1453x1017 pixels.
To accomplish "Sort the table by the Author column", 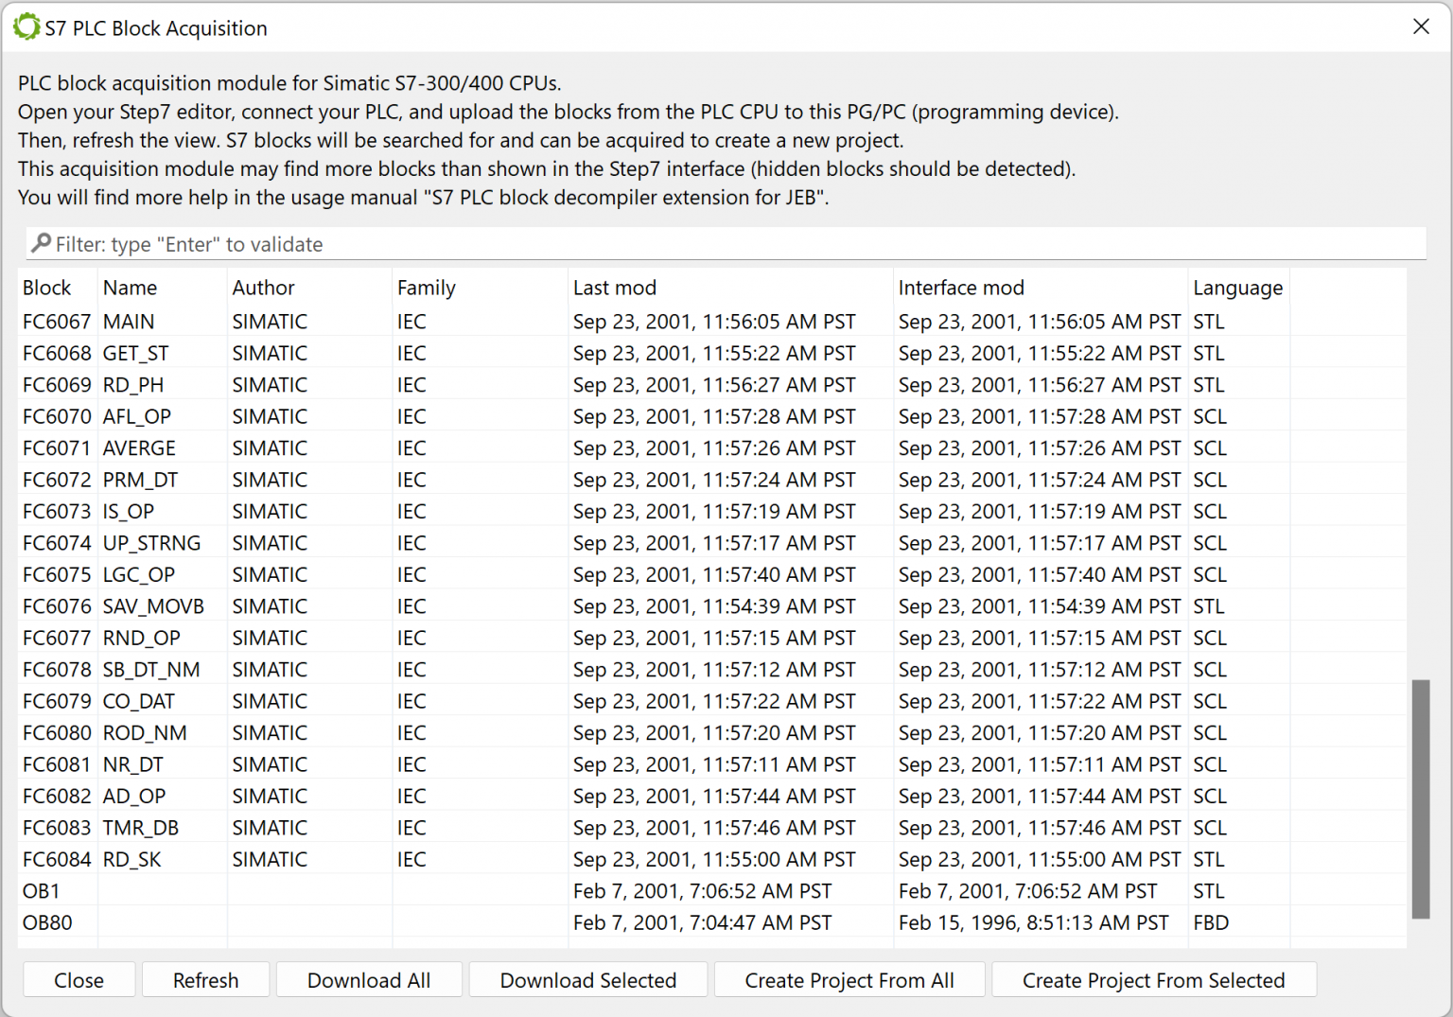I will click(263, 288).
